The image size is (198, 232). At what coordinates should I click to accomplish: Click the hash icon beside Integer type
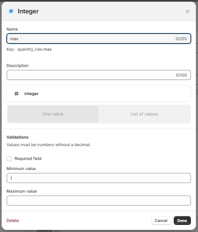point(16,94)
